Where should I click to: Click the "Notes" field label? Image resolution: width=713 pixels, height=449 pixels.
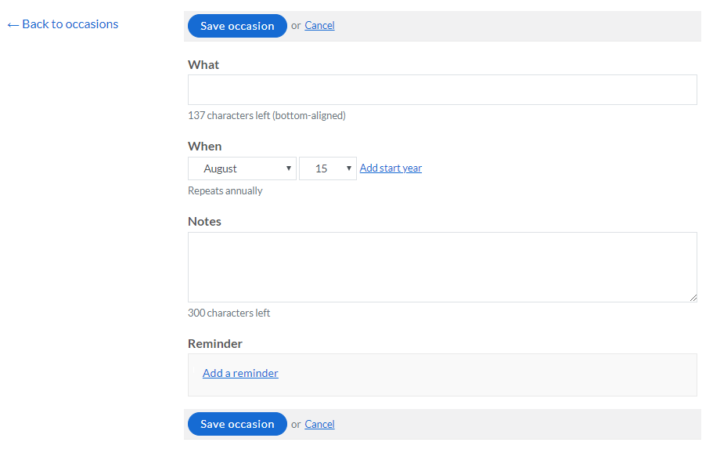(x=204, y=222)
